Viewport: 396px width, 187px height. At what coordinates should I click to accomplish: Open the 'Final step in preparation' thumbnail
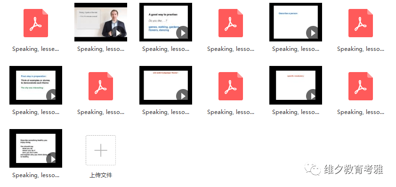[x=36, y=85]
